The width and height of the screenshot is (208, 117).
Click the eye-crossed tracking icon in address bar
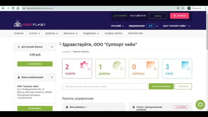(178, 8)
